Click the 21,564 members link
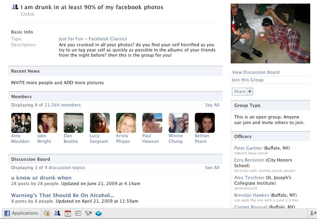The width and height of the screenshot is (317, 219). pos(63,105)
